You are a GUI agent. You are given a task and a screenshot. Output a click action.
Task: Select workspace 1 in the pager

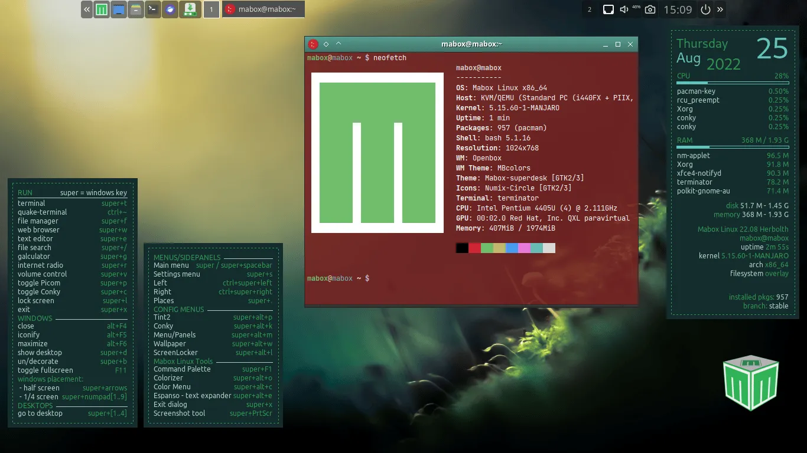coord(211,9)
